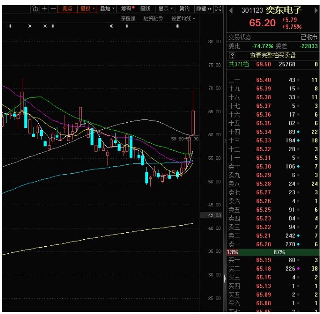The height and width of the screenshot is (314, 320).
Task: Click the fullscreen expand icon
Action: tap(219, 8)
